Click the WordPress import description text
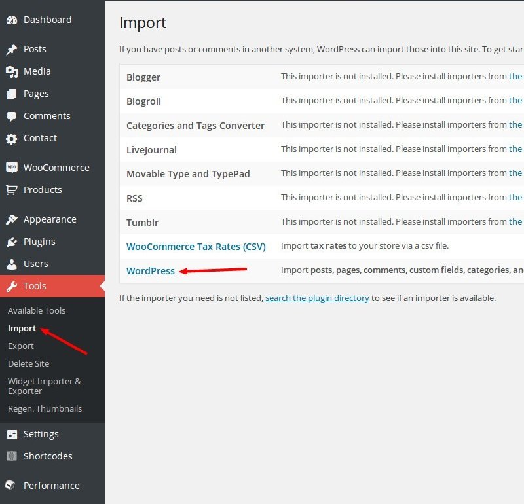 pos(402,270)
